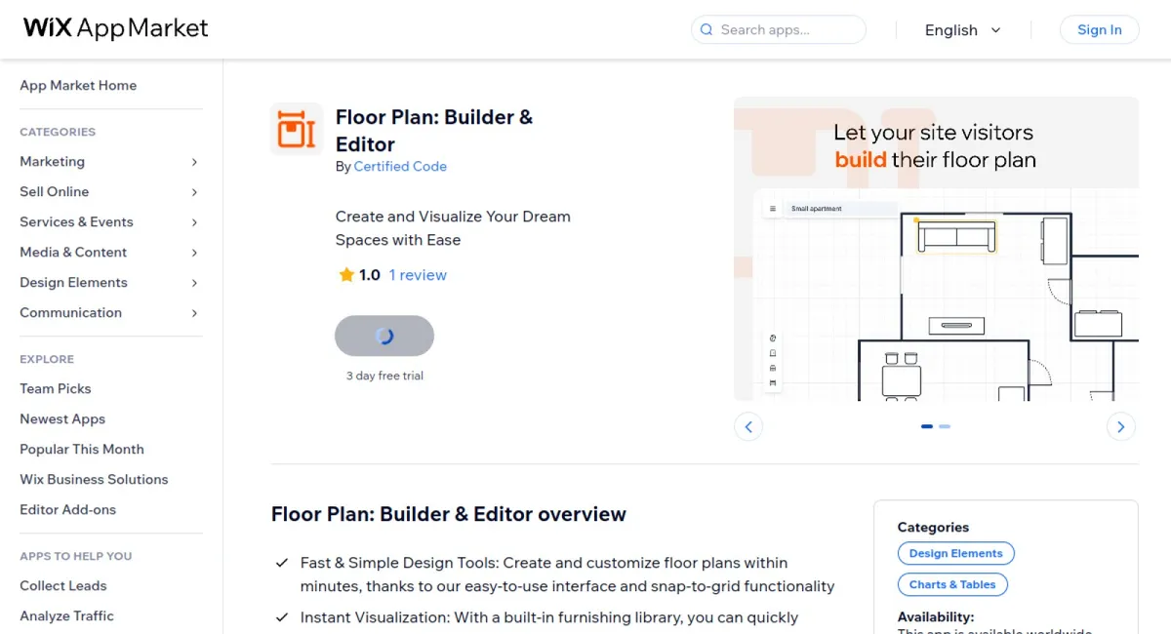The width and height of the screenshot is (1171, 634).
Task: Open the Certified Code developer link
Action: point(400,166)
